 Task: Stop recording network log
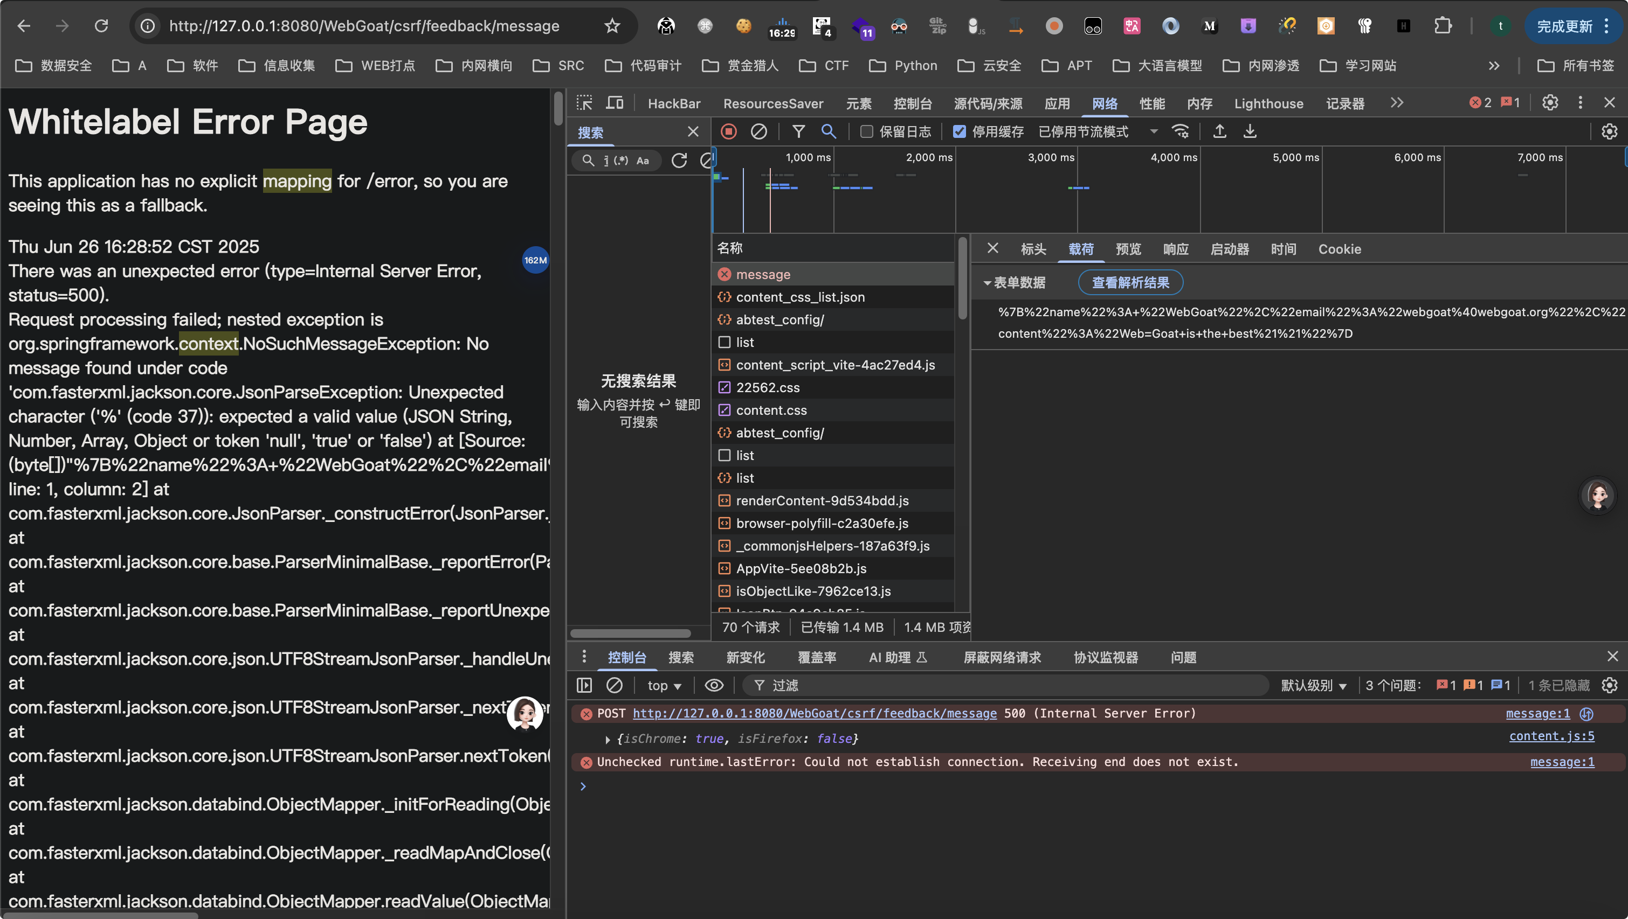[729, 131]
